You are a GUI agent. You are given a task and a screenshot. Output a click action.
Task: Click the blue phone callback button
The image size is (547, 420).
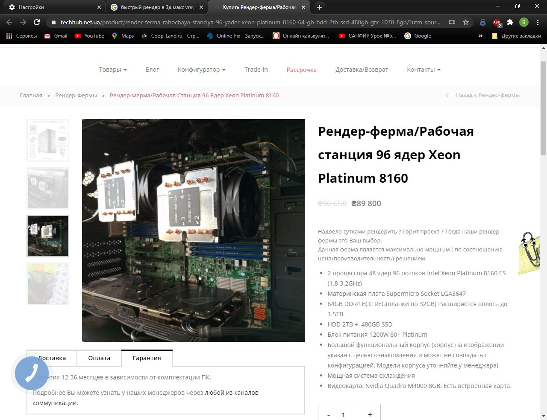click(x=32, y=373)
